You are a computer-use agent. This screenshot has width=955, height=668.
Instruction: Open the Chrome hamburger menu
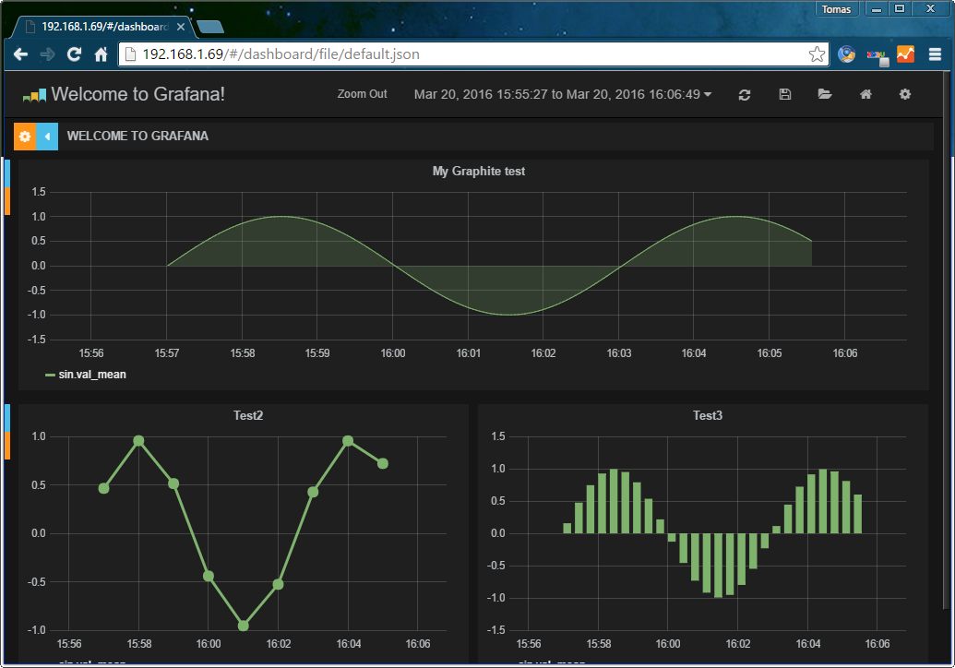935,54
